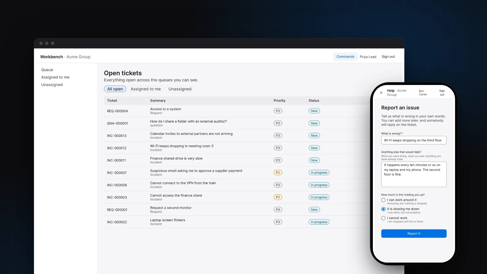The image size is (487, 274).
Task: Click the New status badge for INC-000013
Action: 314,136
